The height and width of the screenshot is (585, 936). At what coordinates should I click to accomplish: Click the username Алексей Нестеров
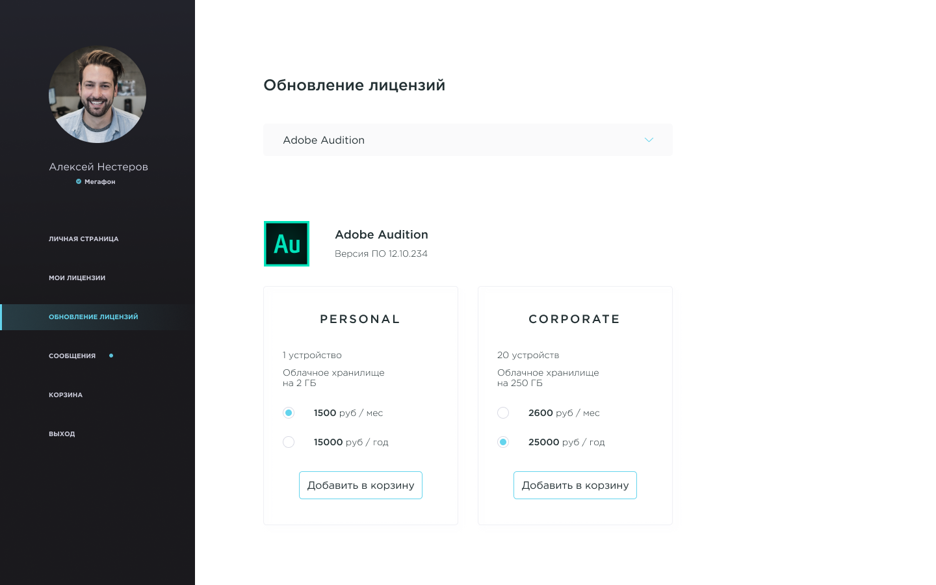[x=99, y=167]
